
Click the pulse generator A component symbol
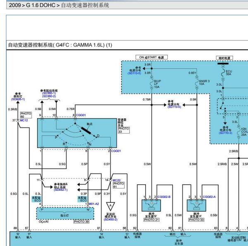click(x=196, y=205)
